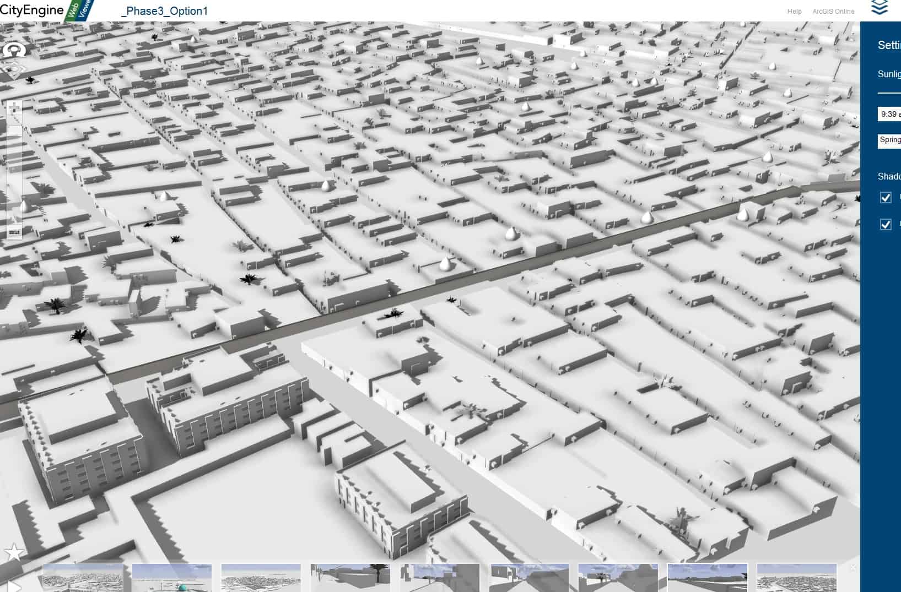Click the 9:39 time field

[x=889, y=114]
